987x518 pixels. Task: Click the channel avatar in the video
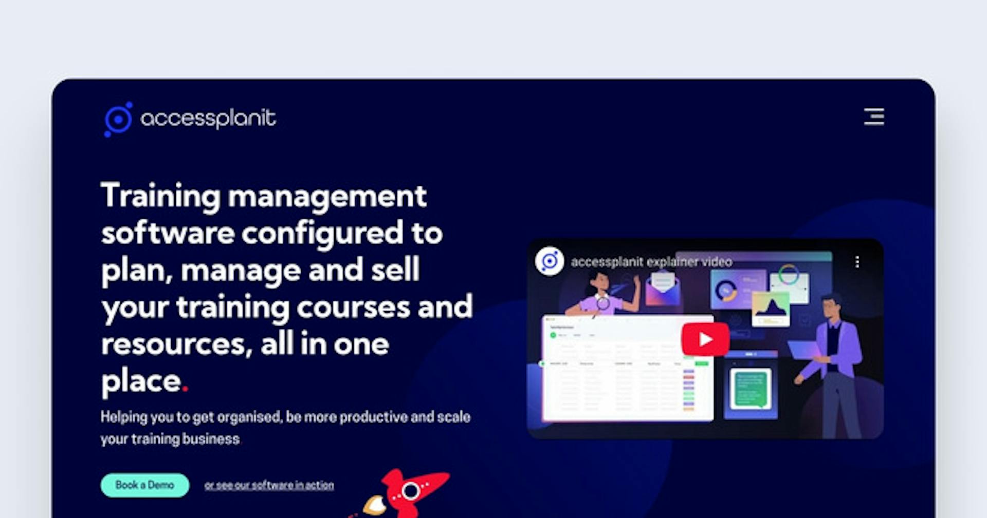[x=550, y=261]
